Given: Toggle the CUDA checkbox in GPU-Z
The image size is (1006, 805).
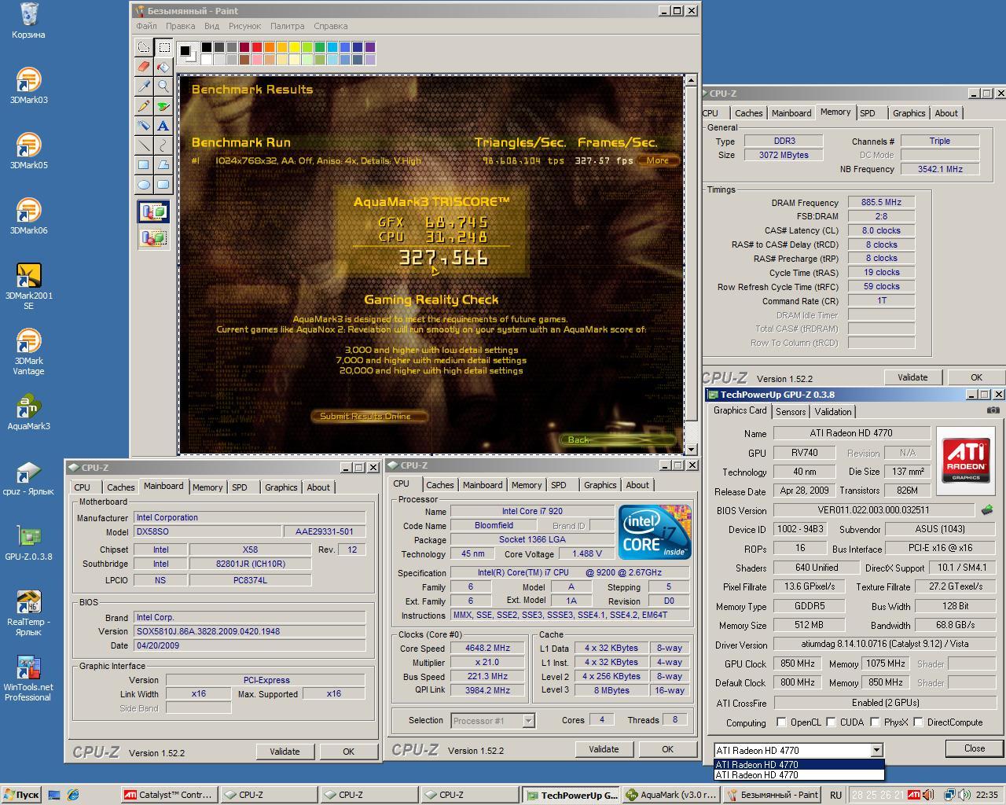Looking at the screenshot, I should tap(831, 722).
